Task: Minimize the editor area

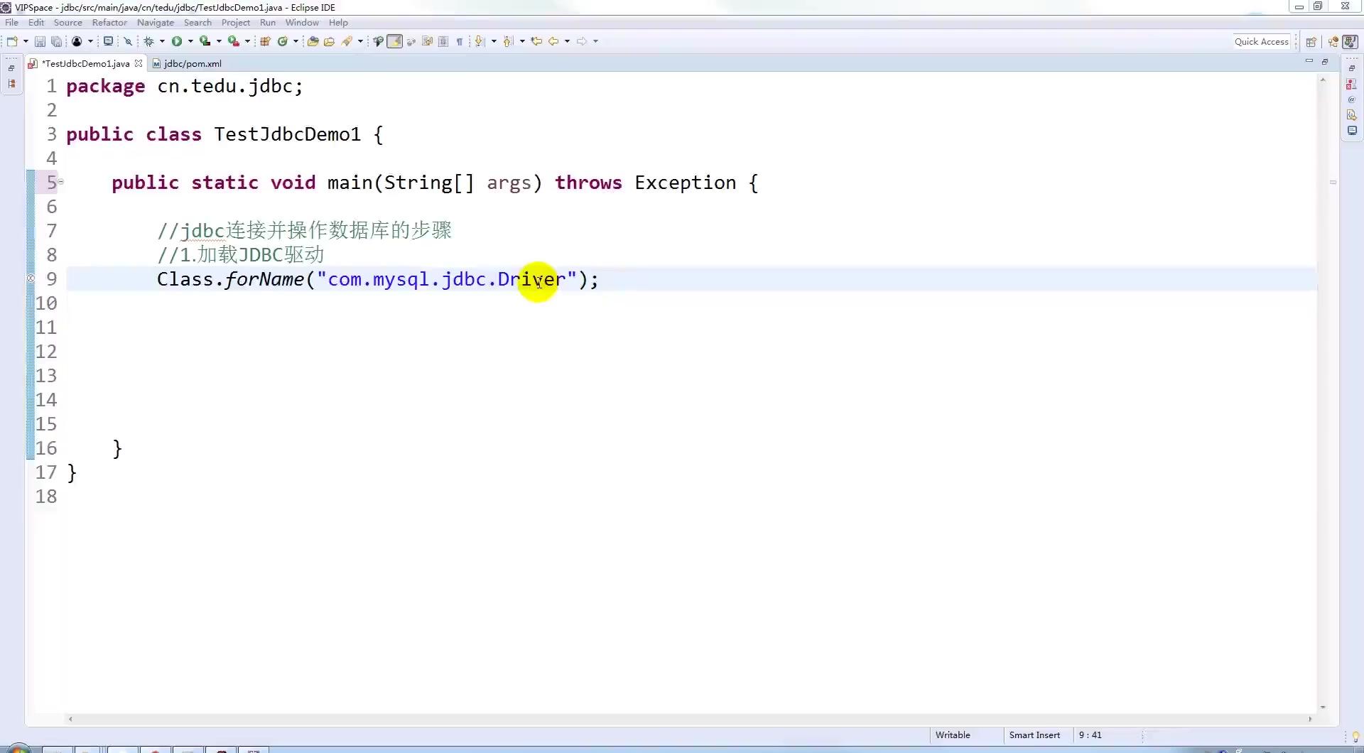Action: (x=1309, y=62)
